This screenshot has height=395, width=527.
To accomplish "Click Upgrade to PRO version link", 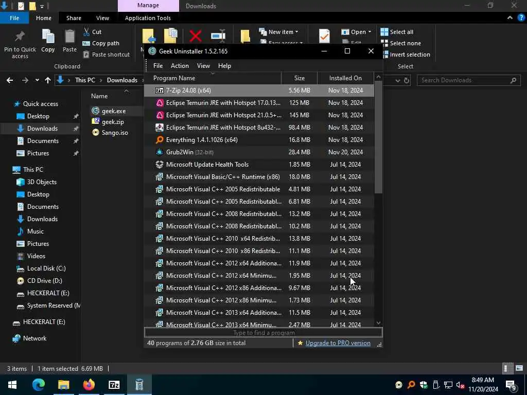I will [x=338, y=343].
